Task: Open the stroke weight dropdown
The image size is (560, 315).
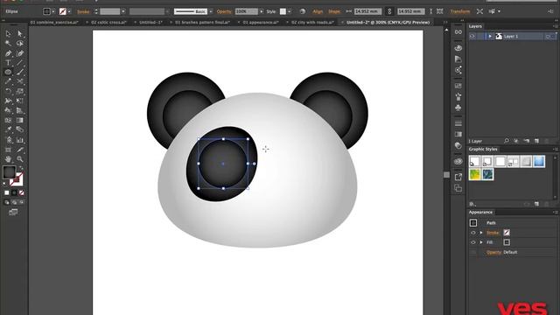Action: [123, 11]
